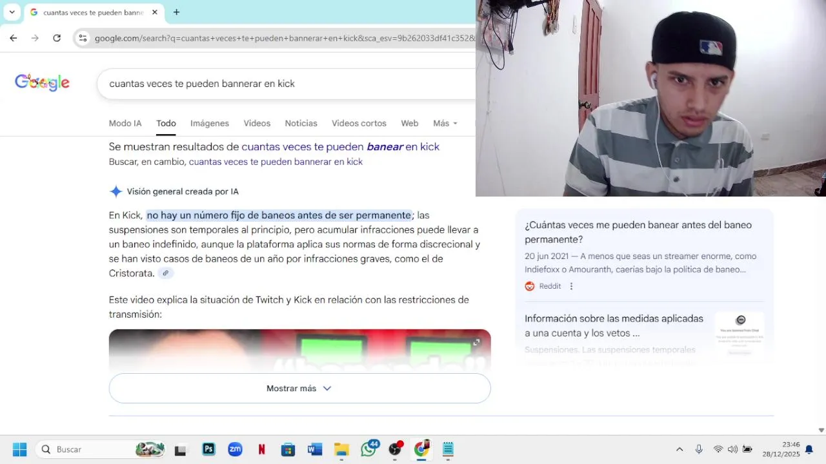Open File Explorer from the taskbar
Image resolution: width=826 pixels, height=464 pixels.
click(341, 449)
